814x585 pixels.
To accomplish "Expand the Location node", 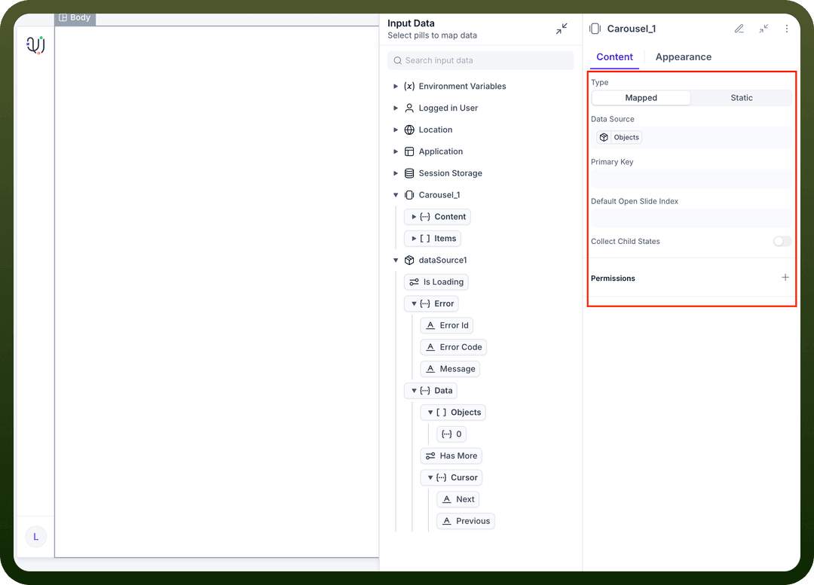I will pyautogui.click(x=396, y=129).
